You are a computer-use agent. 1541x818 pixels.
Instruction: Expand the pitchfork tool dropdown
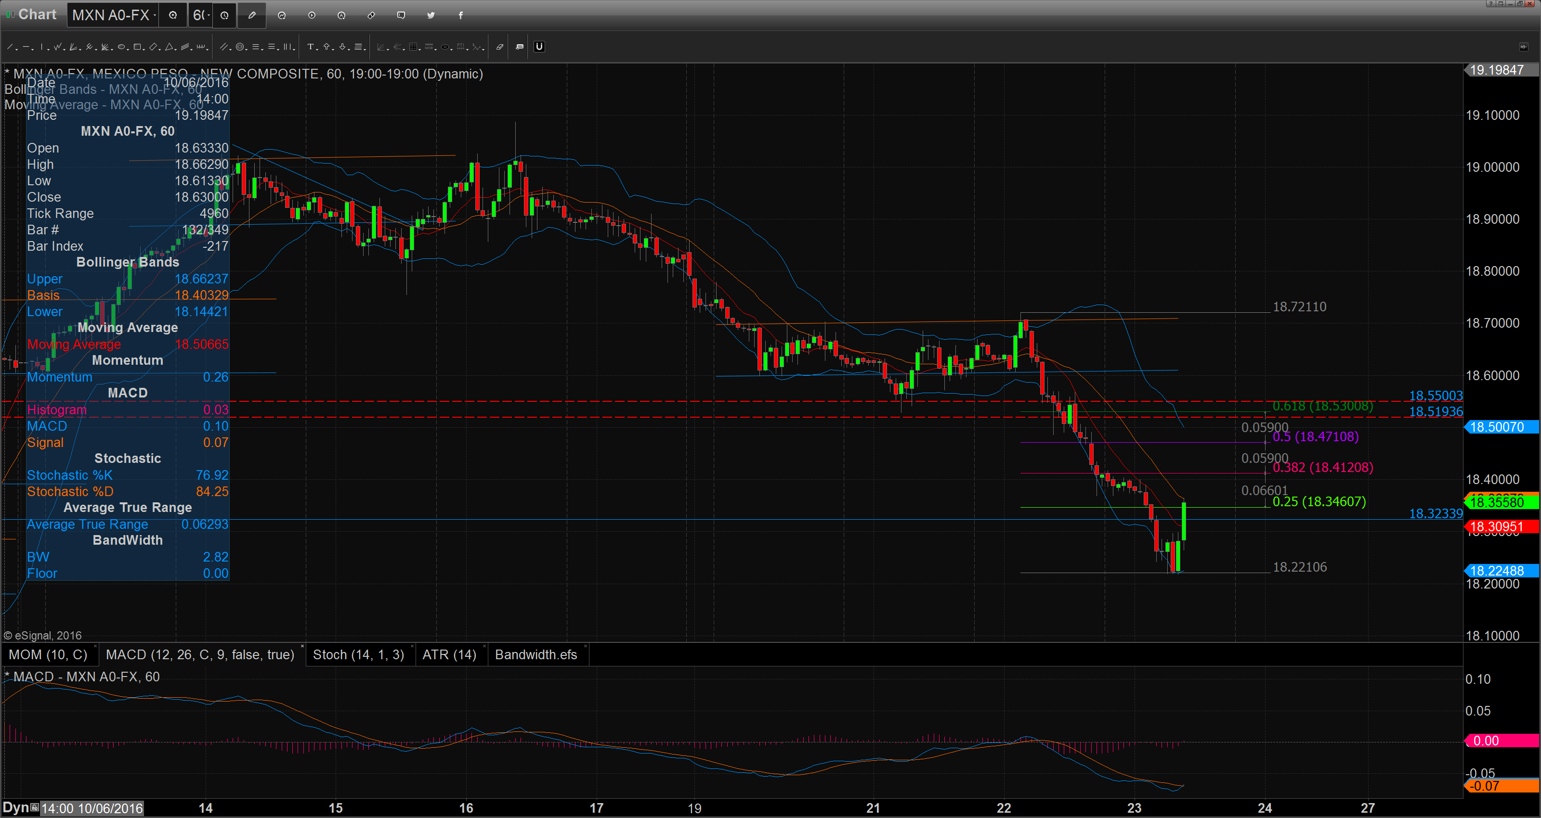tap(96, 50)
